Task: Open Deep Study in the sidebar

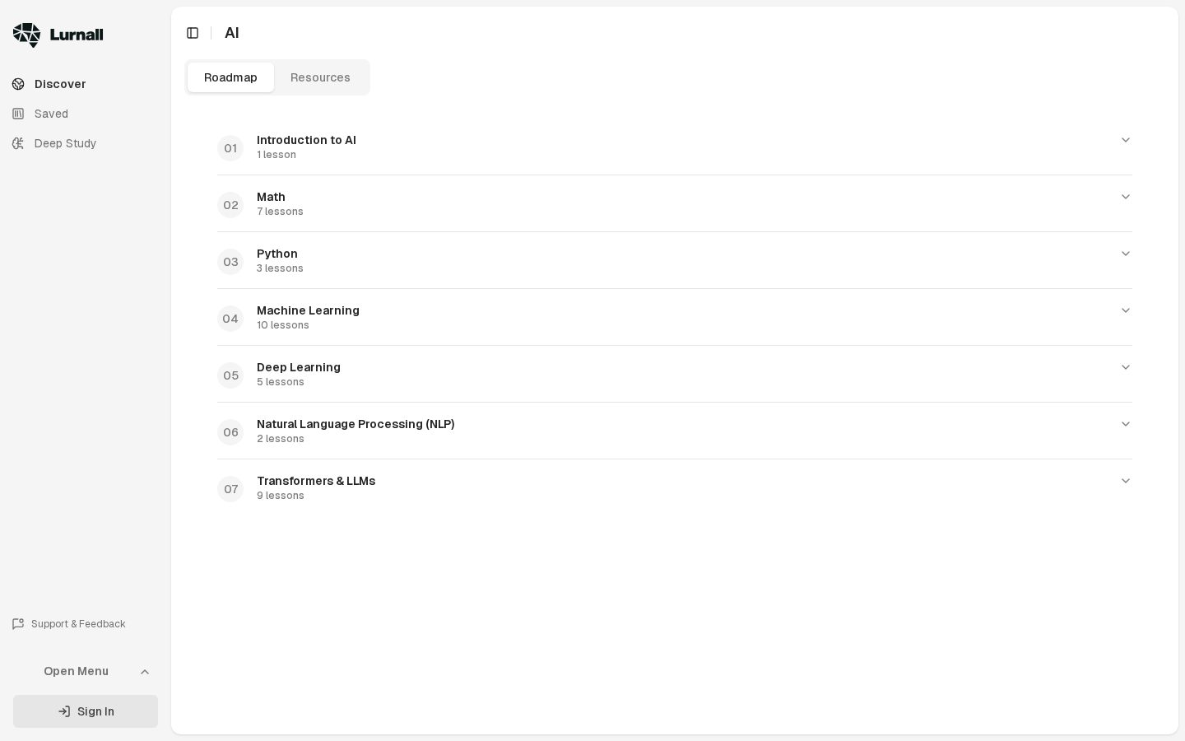Action: [86, 143]
